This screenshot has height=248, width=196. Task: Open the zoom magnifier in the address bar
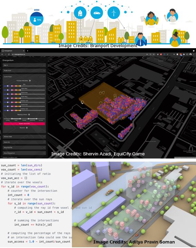click(150, 54)
